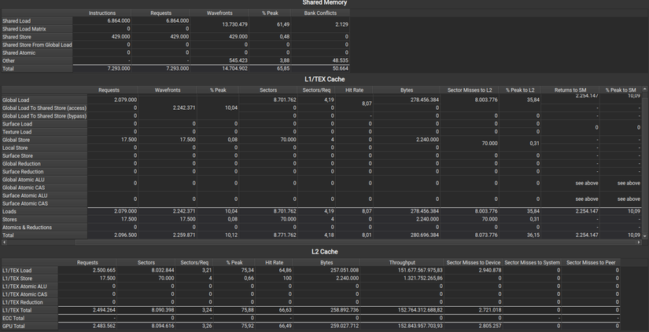Click the scroll-left arrow under the L1/TEX Cache table

4,243
